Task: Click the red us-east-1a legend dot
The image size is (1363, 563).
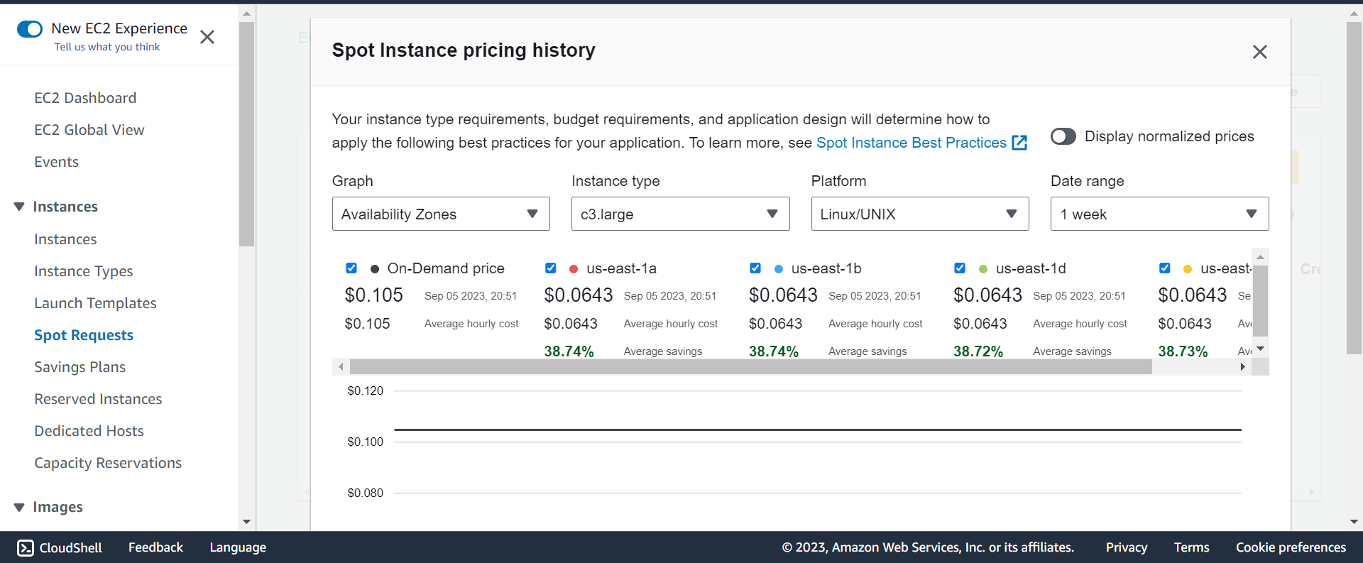Action: (574, 269)
